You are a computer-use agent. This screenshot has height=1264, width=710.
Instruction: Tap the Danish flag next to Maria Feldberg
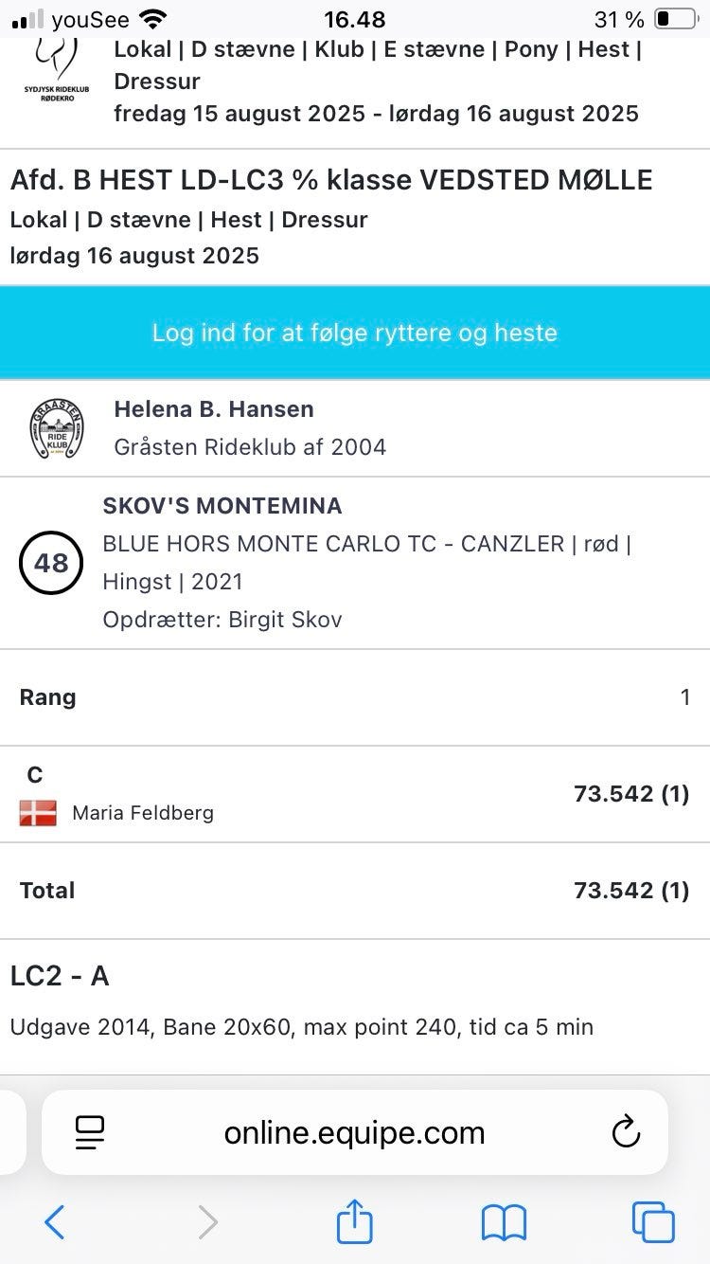click(x=38, y=813)
